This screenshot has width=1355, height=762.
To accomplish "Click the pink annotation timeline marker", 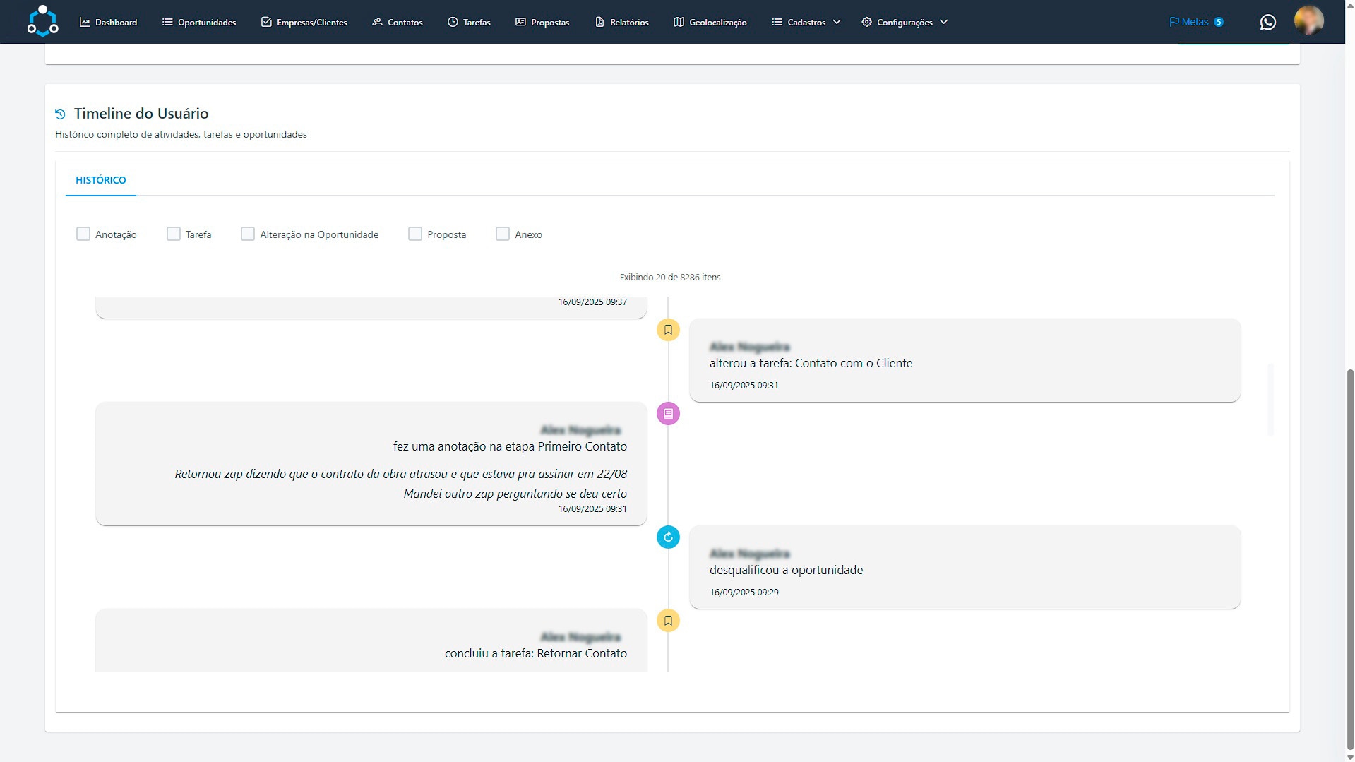I will point(668,414).
